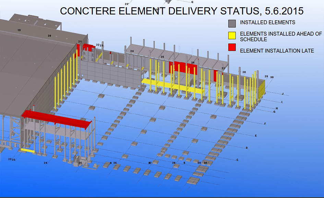Select the yellow wall panel near grid 29

click(x=262, y=89)
